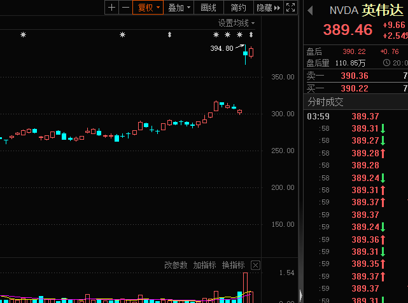Select the 画线 drawing tool
408x303 pixels.
tap(208, 8)
